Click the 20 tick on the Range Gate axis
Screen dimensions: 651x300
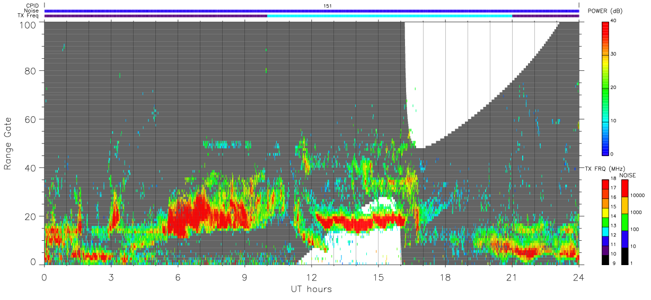[x=31, y=216]
